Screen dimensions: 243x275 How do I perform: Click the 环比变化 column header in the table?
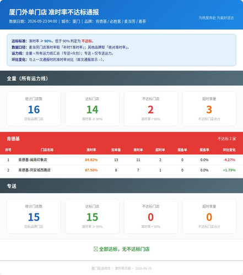pyautogui.click(x=229, y=150)
